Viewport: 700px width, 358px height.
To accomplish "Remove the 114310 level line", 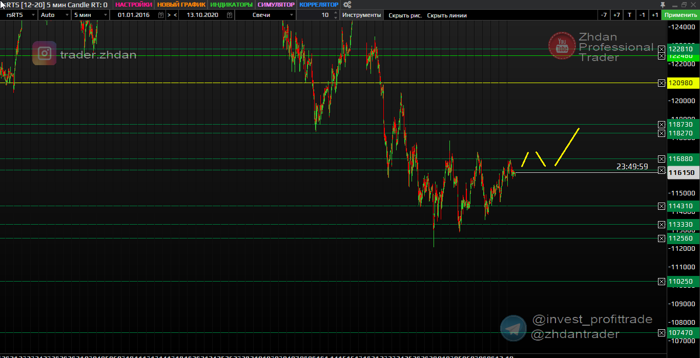I will pyautogui.click(x=662, y=206).
